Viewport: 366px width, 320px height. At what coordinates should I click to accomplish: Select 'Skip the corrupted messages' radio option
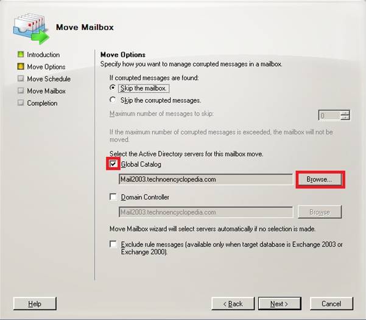113,100
